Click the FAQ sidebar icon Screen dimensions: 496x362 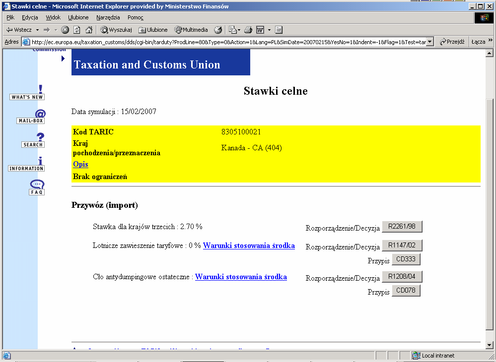tap(37, 187)
